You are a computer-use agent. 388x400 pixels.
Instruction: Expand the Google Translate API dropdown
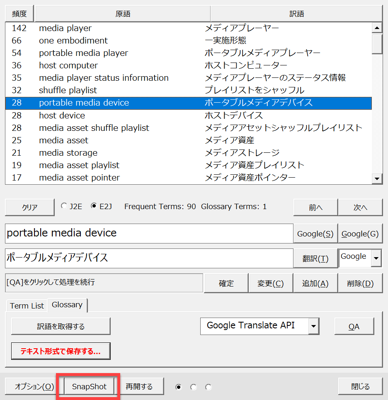(314, 326)
